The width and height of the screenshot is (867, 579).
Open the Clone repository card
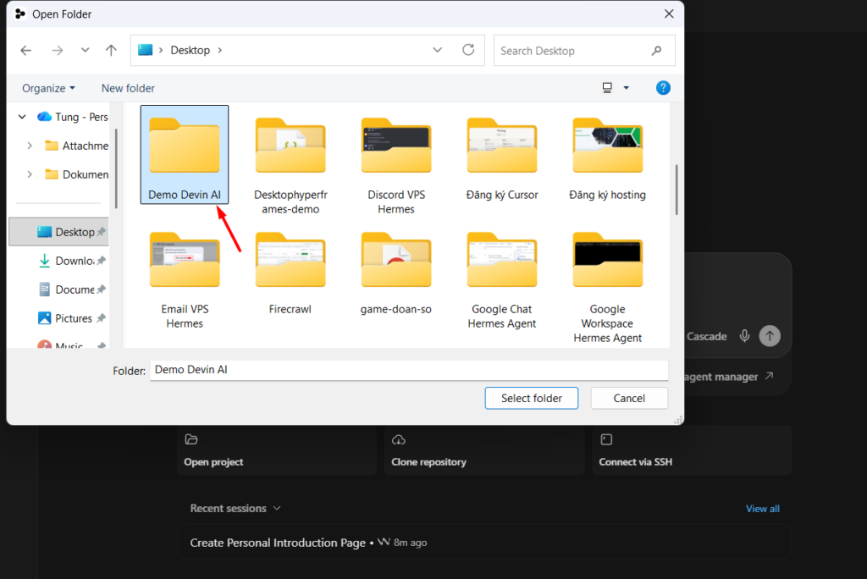tap(483, 450)
